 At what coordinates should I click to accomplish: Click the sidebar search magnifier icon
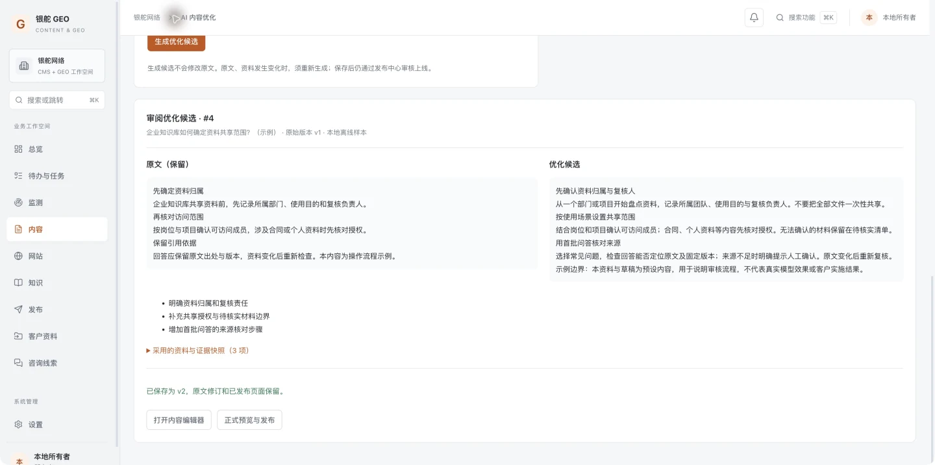pyautogui.click(x=19, y=100)
